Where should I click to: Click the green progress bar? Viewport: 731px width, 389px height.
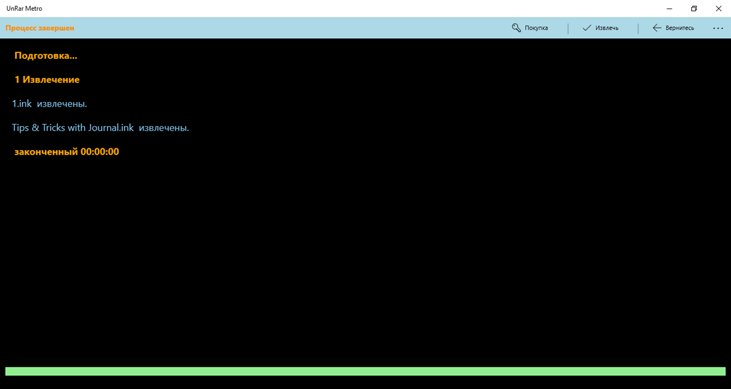coord(365,371)
